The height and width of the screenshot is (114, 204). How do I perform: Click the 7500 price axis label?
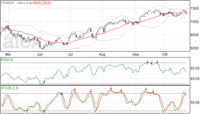195,9
